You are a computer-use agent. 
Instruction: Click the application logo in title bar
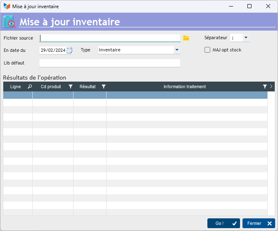pyautogui.click(x=7, y=7)
